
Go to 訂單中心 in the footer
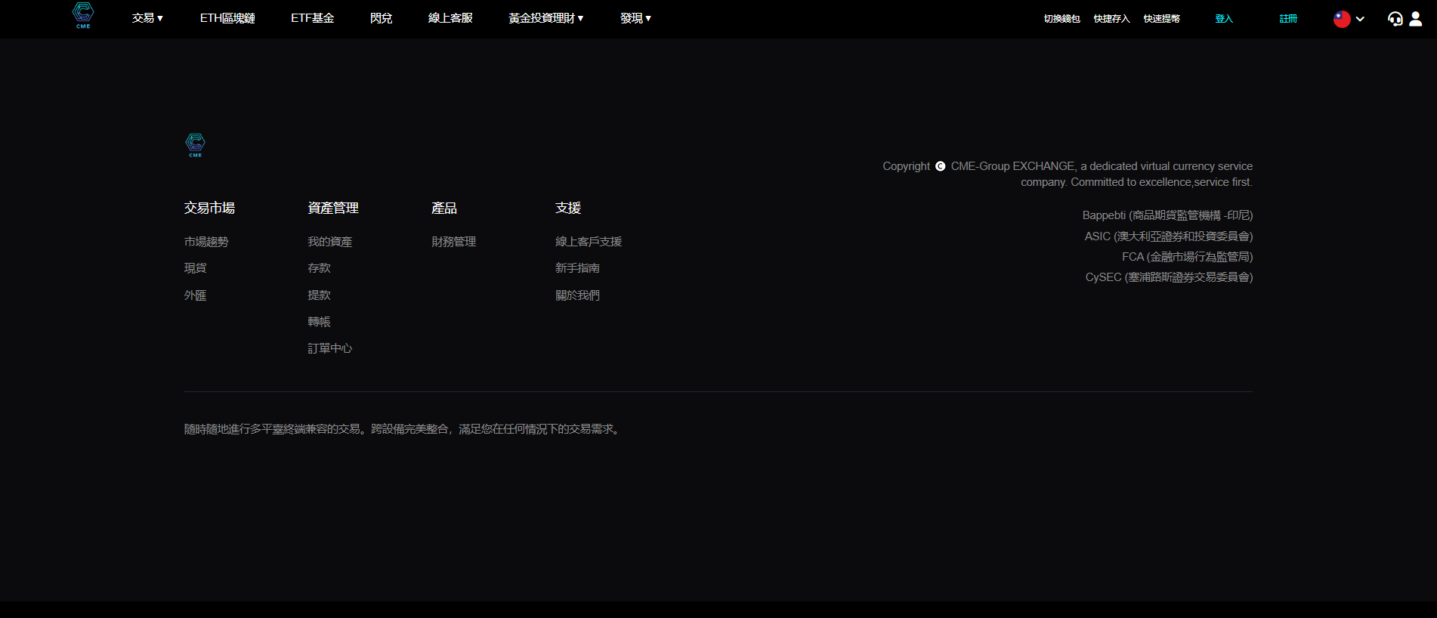329,348
